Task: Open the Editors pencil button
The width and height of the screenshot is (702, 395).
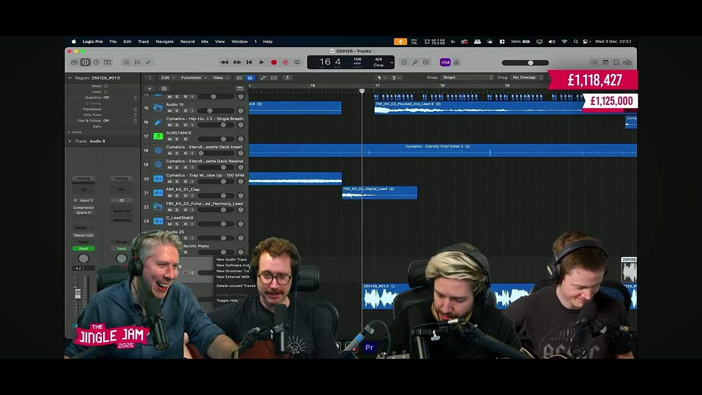Action: pos(148,63)
